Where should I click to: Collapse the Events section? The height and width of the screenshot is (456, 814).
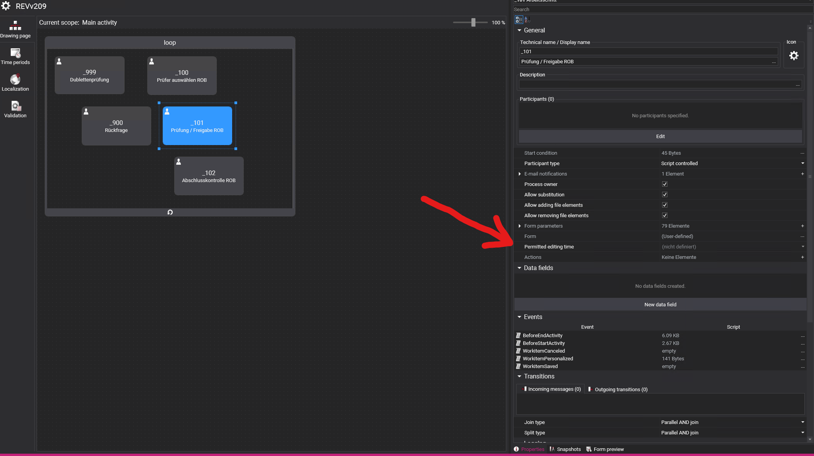pos(519,317)
